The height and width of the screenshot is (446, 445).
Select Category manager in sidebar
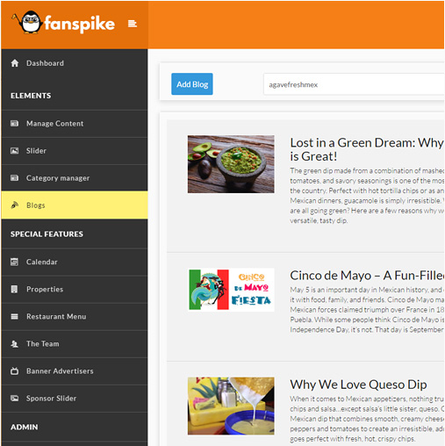coord(75,178)
